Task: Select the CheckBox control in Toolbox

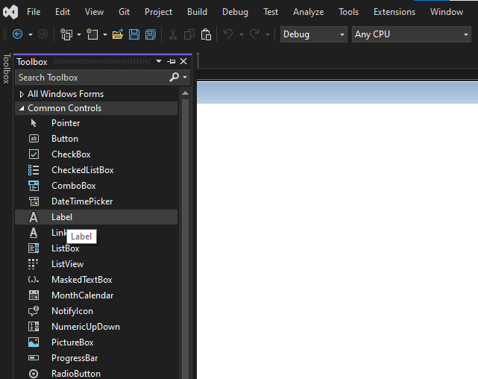Action: coord(96,154)
